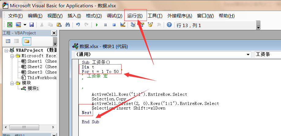Click project tree horizontal scrollbar thumb
Screen dimensions: 281x136
coord(24,127)
